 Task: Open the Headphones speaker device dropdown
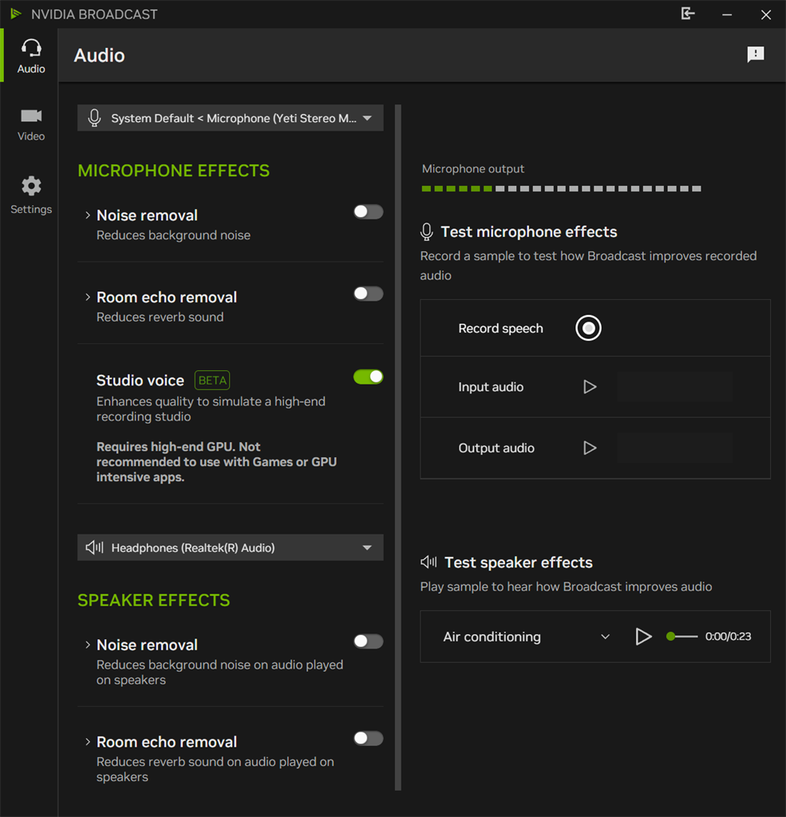(367, 548)
